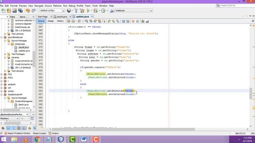Screen dimensions: 255x143
Task: Open the employee project dropdown in toolbar
Action: 134,11
